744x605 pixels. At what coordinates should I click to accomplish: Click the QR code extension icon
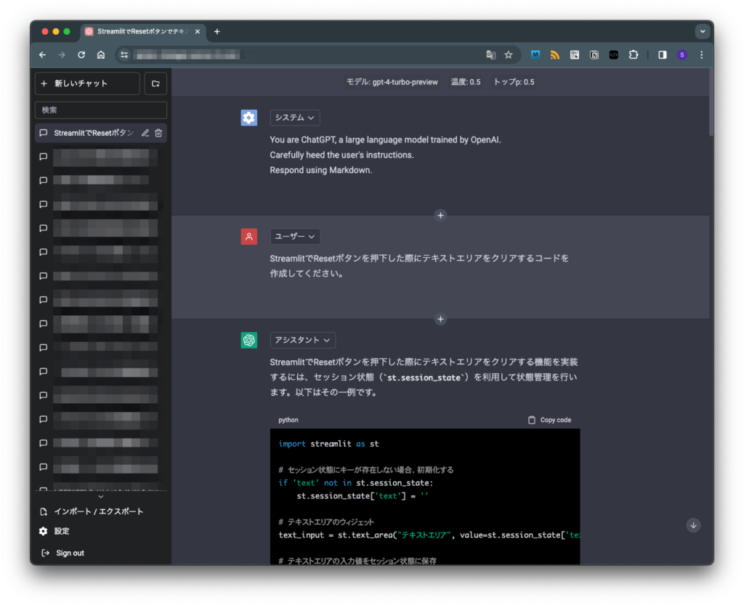(x=575, y=55)
